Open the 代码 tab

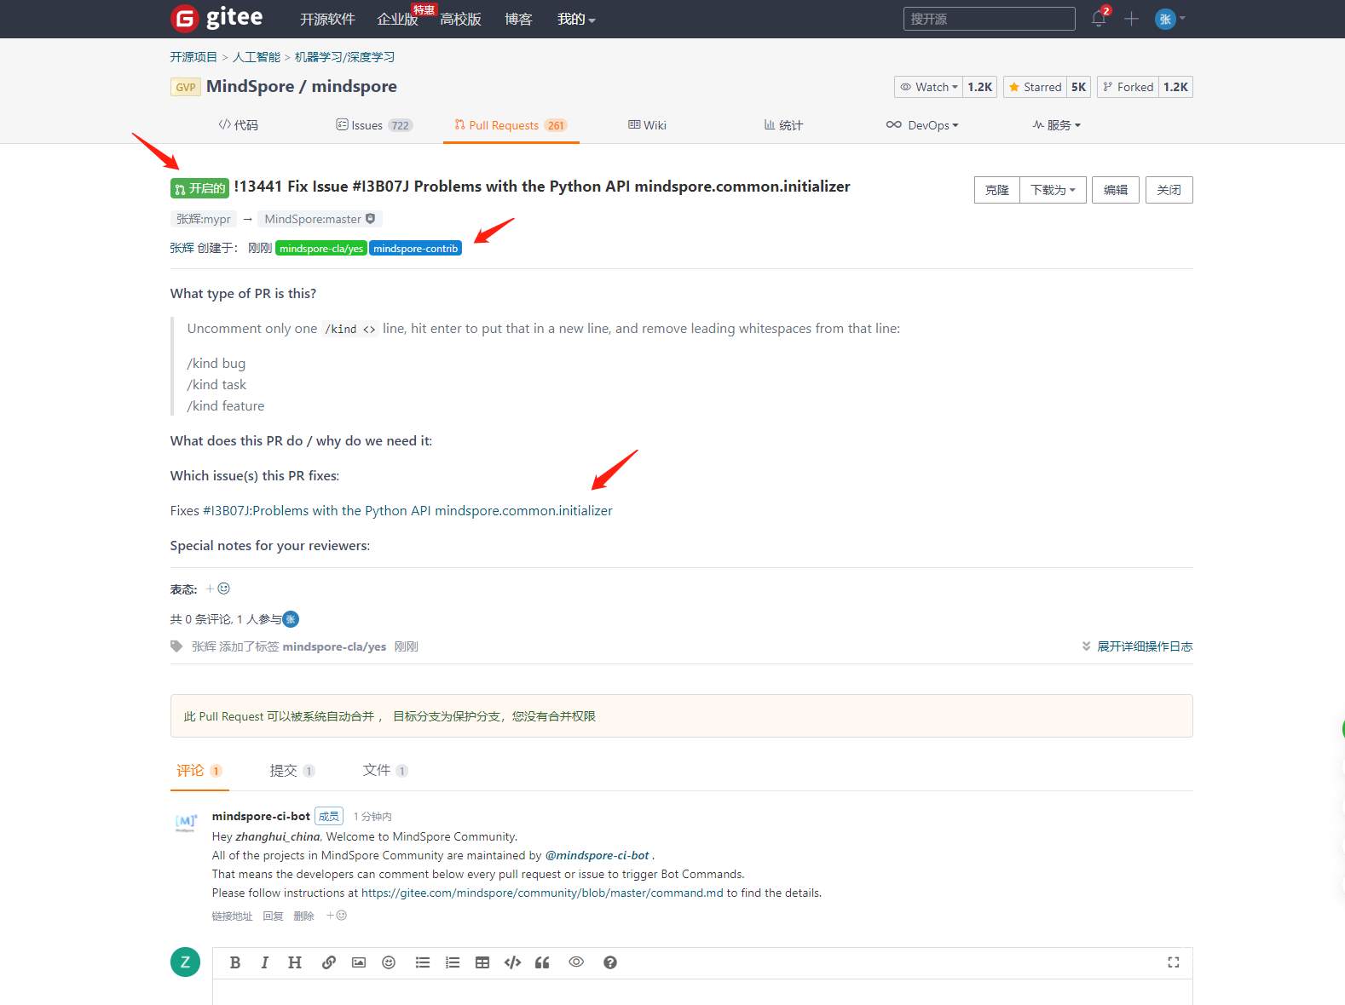[x=239, y=125]
